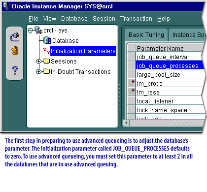Collapse the orcl - sys tree node
The image size is (207, 192).
31,31
